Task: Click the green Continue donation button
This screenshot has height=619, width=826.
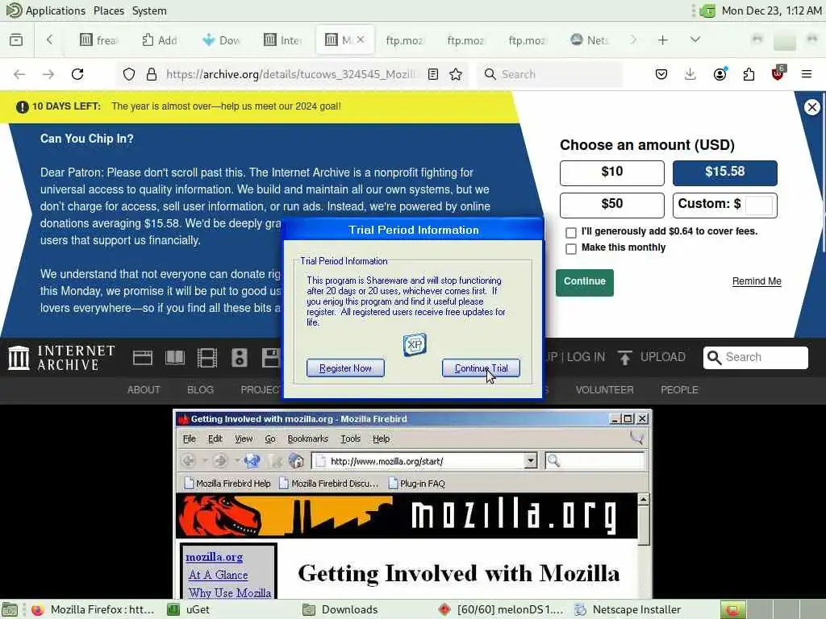Action: (x=584, y=282)
